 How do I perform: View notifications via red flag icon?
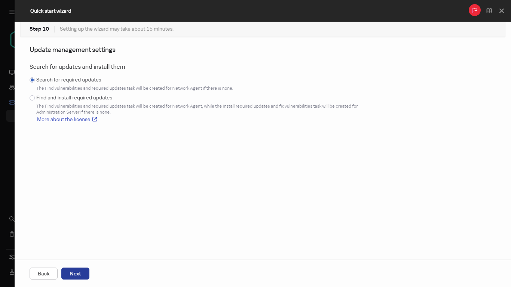pos(474,10)
